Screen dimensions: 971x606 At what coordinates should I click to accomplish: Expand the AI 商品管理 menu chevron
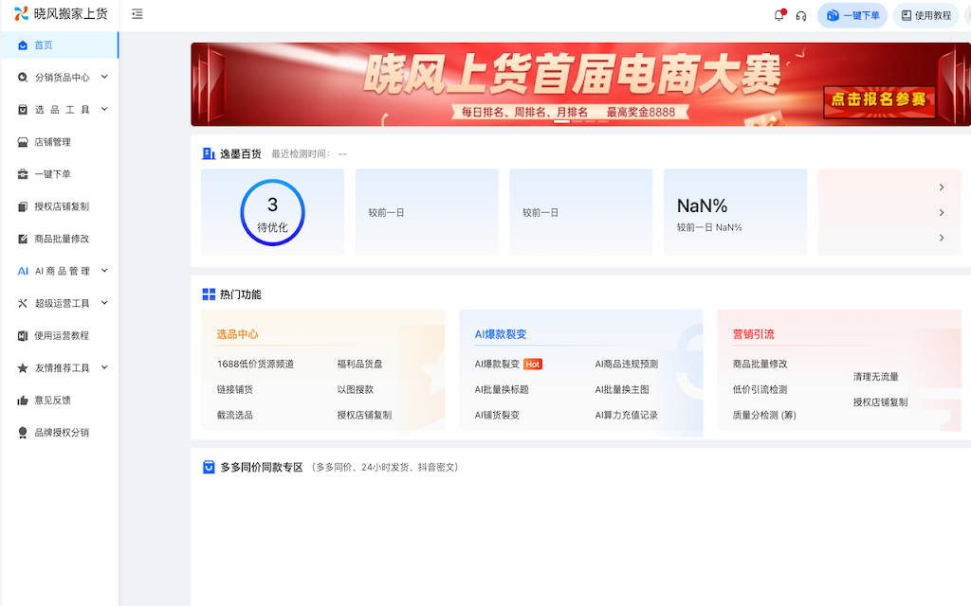104,270
